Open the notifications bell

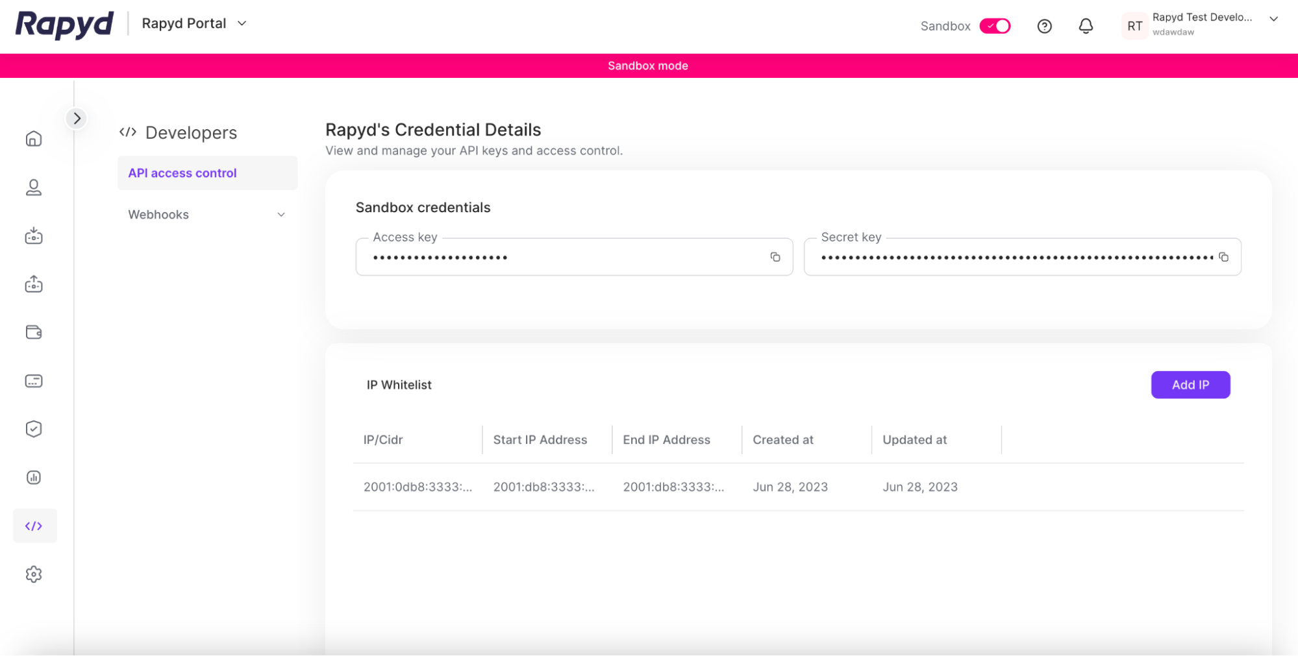point(1086,26)
